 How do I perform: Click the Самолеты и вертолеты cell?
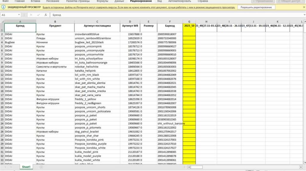tap(55, 67)
